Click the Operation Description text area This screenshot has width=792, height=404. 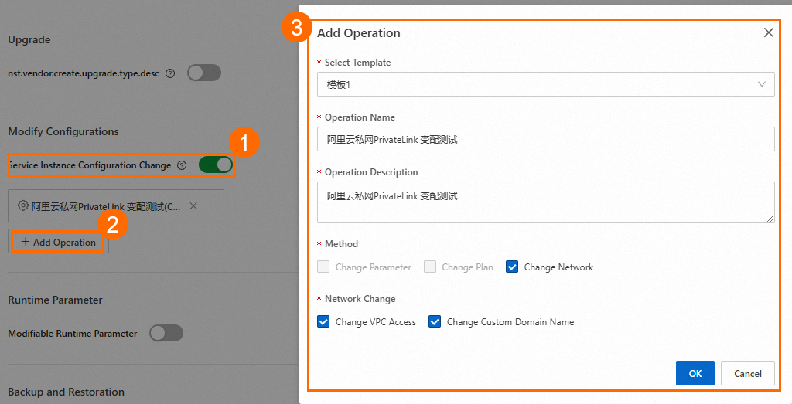click(545, 202)
